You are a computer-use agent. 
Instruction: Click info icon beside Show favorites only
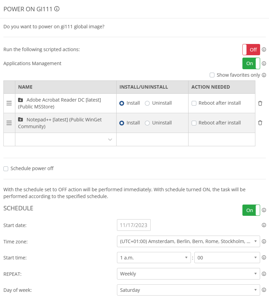click(264, 75)
